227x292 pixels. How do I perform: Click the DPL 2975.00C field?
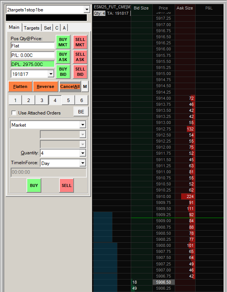[x=33, y=64]
